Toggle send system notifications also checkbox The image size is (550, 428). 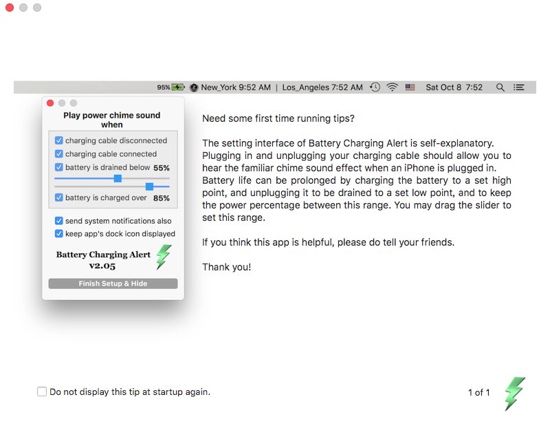tap(59, 220)
